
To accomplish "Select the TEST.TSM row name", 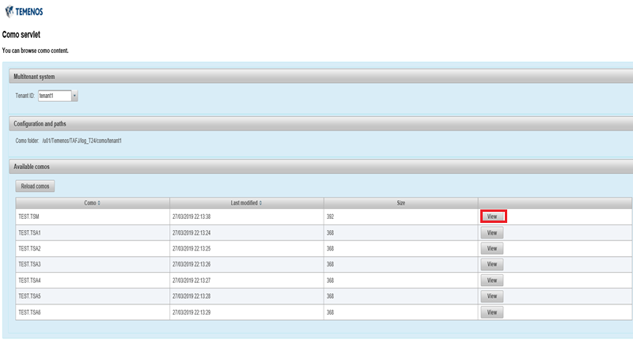I will click(x=28, y=217).
